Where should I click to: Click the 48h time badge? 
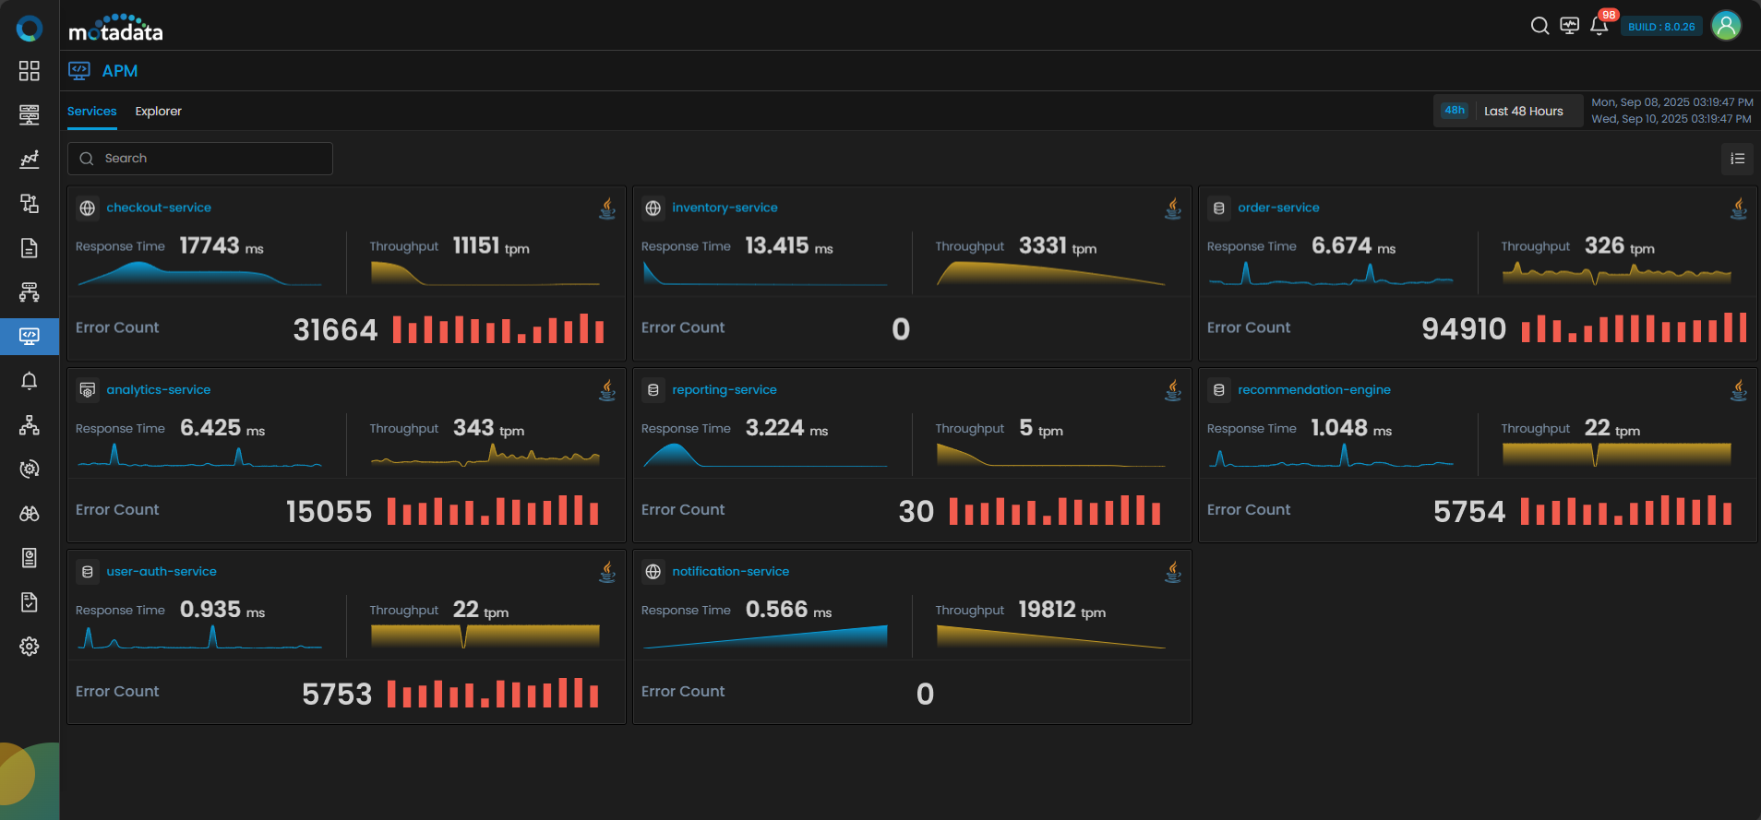click(x=1455, y=111)
